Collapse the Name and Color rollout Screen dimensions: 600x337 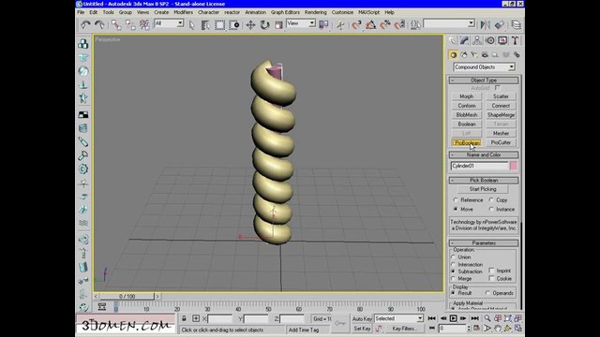point(484,154)
